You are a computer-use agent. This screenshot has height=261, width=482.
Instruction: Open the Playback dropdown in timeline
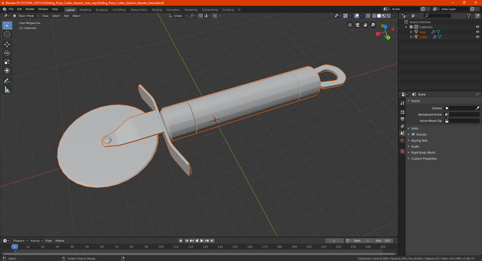point(20,241)
